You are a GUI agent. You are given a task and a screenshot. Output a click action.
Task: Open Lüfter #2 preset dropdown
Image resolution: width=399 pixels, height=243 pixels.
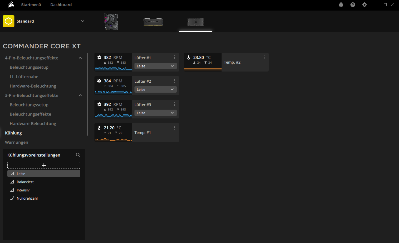coord(155,89)
